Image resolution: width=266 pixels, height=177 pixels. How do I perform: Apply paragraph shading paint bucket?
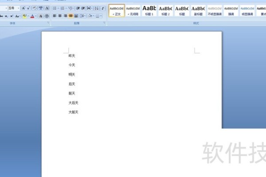tap(90, 16)
